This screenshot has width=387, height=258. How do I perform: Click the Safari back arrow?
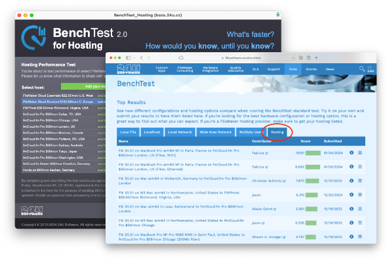pos(141,57)
